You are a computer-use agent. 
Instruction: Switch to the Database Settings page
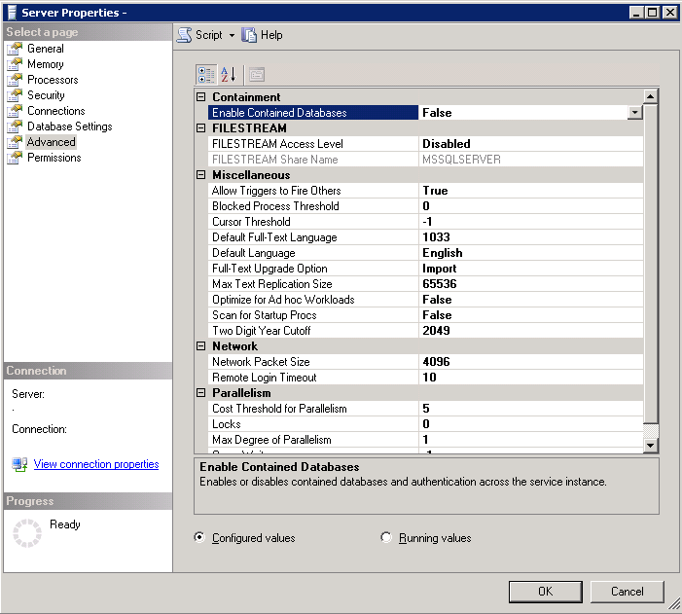pyautogui.click(x=69, y=126)
